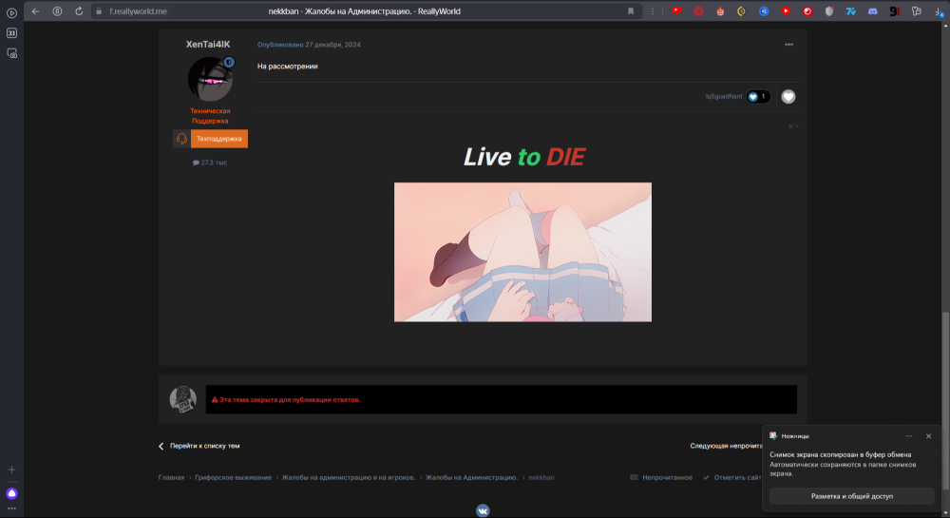This screenshot has width=950, height=518.
Task: Open the flame extension icon
Action: [x=720, y=10]
